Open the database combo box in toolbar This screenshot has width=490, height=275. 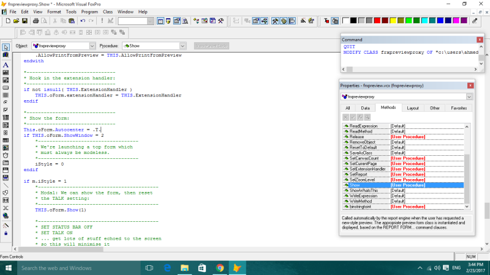(x=135, y=21)
